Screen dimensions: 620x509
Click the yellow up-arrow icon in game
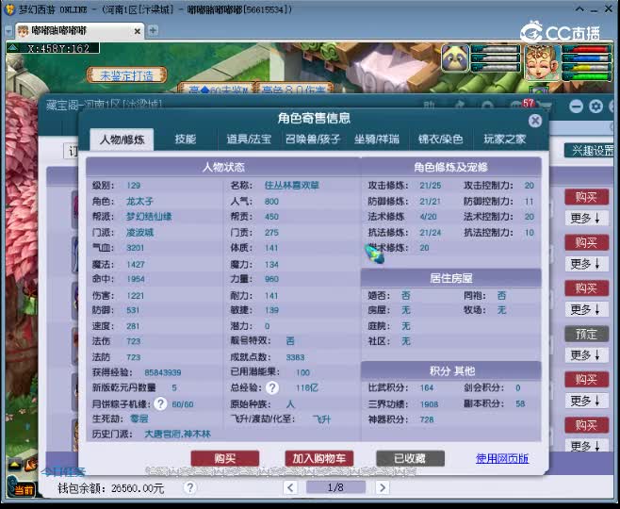click(15, 464)
